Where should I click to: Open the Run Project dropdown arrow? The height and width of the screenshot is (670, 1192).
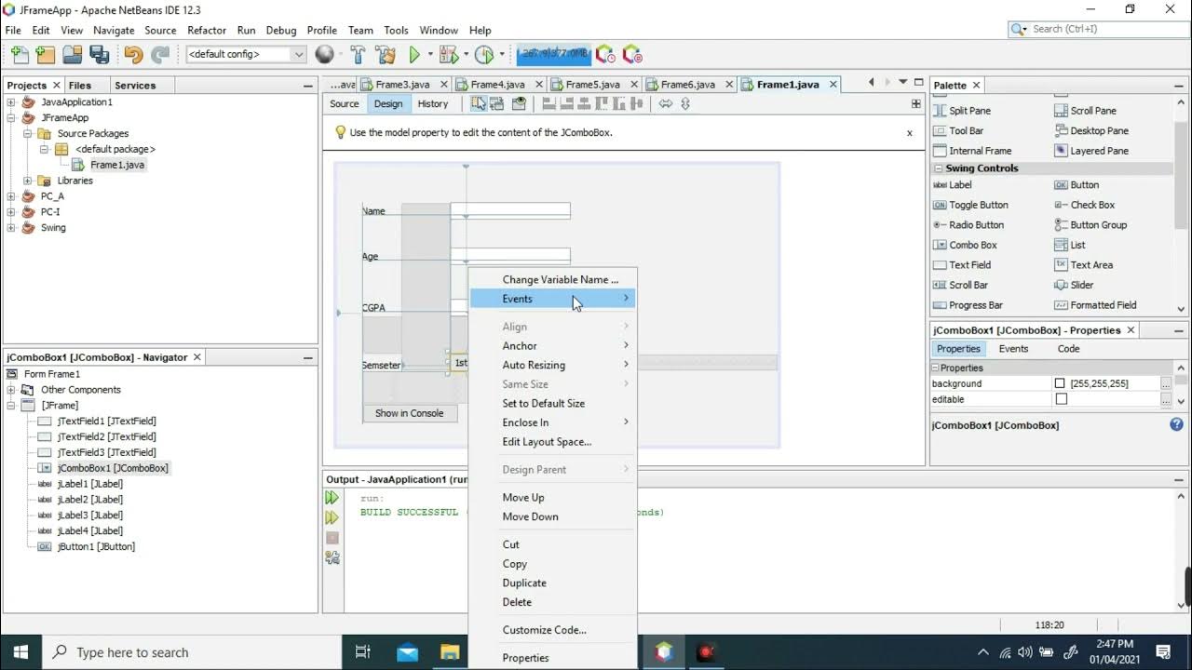[x=428, y=54]
